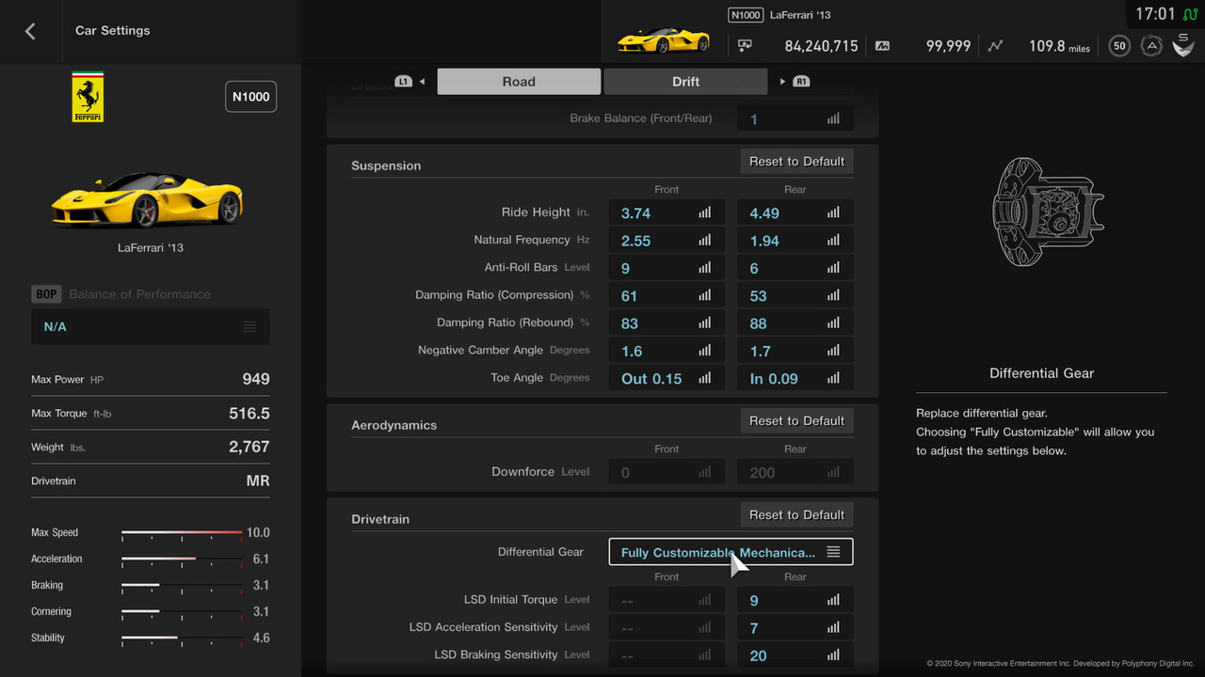Adjust front Rebound Damping Ratio 83

point(667,323)
